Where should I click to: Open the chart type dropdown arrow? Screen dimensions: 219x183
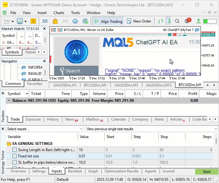click(13, 22)
